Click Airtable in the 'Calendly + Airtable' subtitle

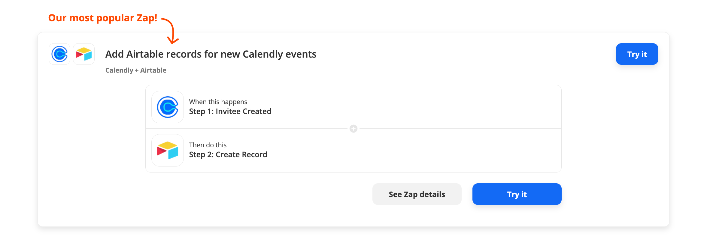(153, 70)
